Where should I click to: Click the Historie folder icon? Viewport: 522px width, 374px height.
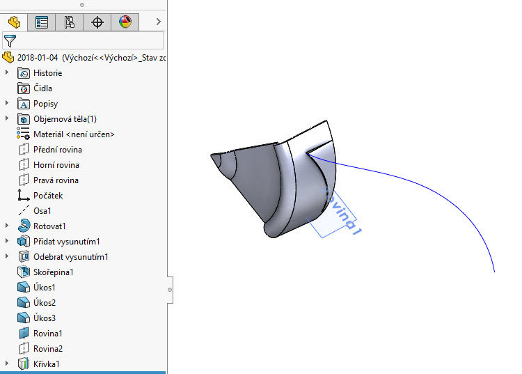pos(23,73)
